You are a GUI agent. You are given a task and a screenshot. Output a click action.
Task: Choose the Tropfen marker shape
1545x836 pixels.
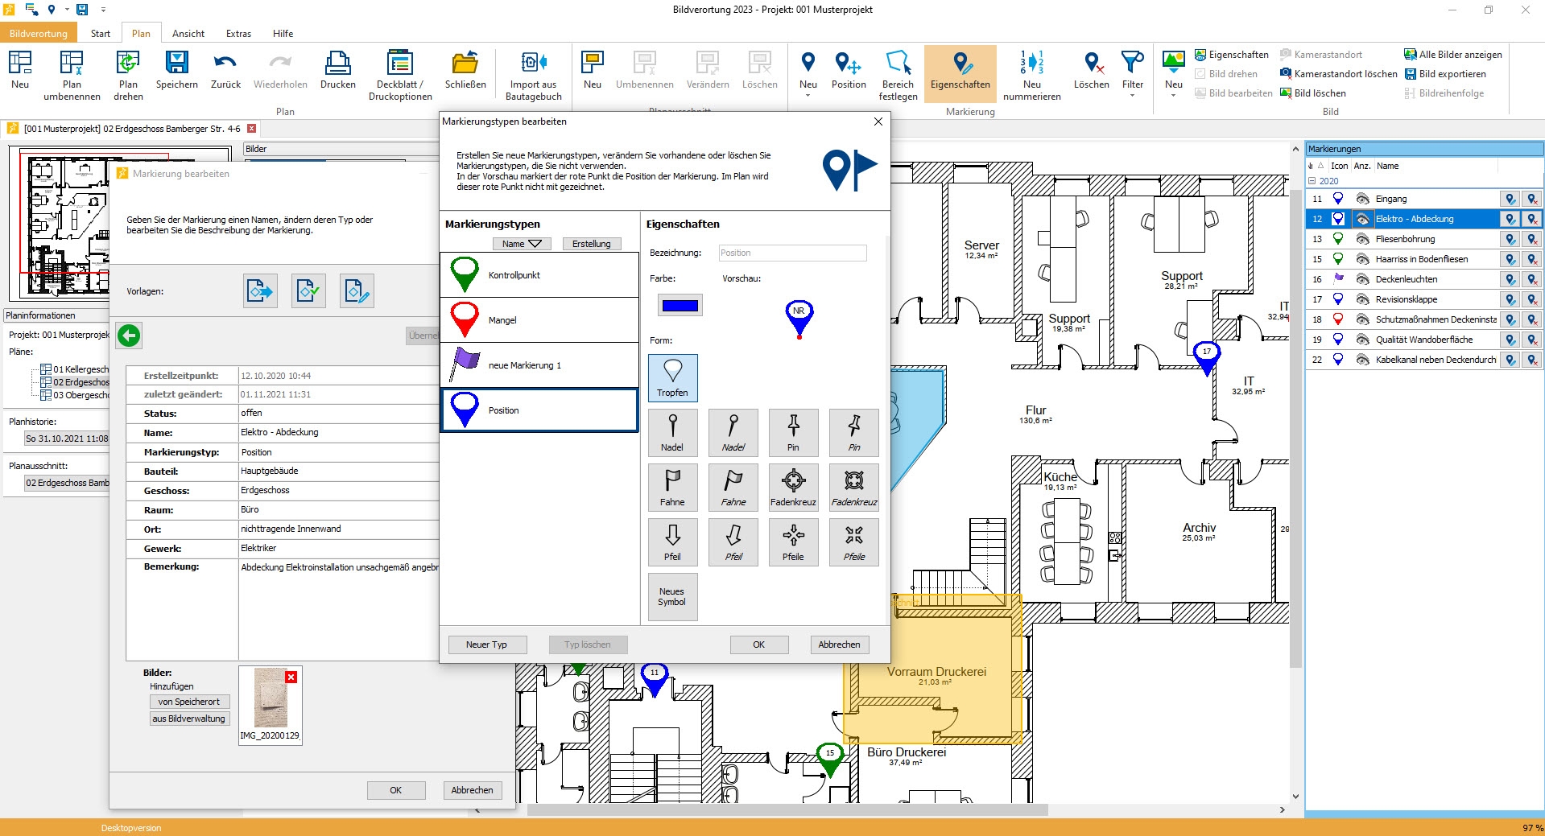point(672,377)
